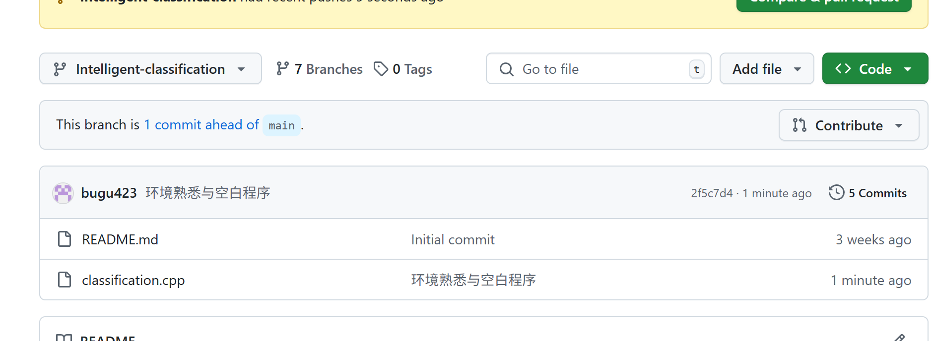Click Compare & pull request button
932x341 pixels.
pyautogui.click(x=823, y=3)
